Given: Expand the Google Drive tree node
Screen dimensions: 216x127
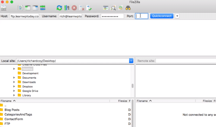Looking at the screenshot, I should coord(14,91).
